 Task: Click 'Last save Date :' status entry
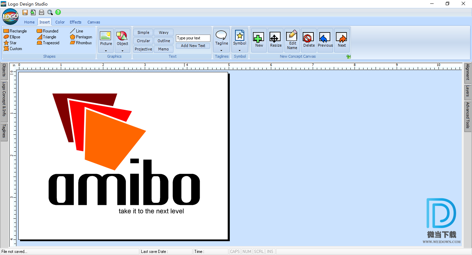pos(154,252)
